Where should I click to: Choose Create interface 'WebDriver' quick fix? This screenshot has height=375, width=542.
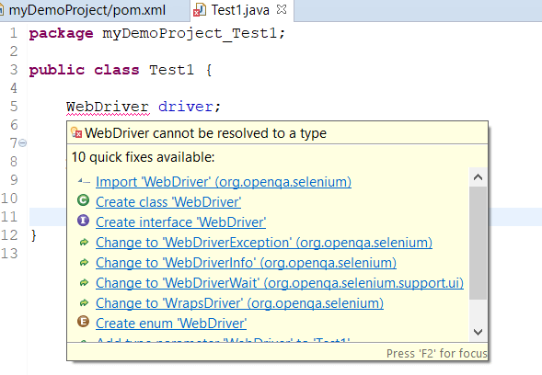pyautogui.click(x=180, y=222)
